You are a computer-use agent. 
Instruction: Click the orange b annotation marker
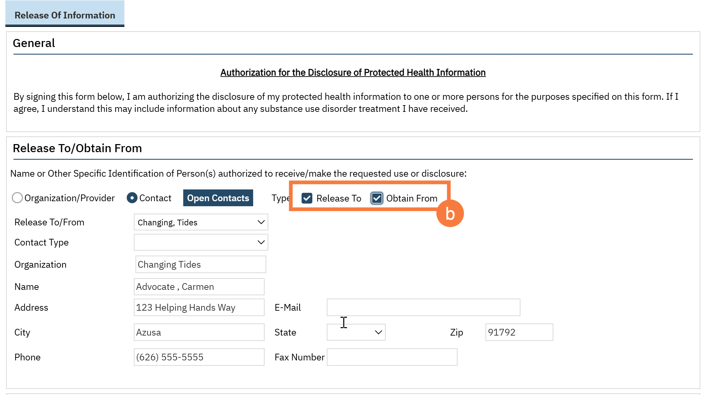click(x=450, y=214)
